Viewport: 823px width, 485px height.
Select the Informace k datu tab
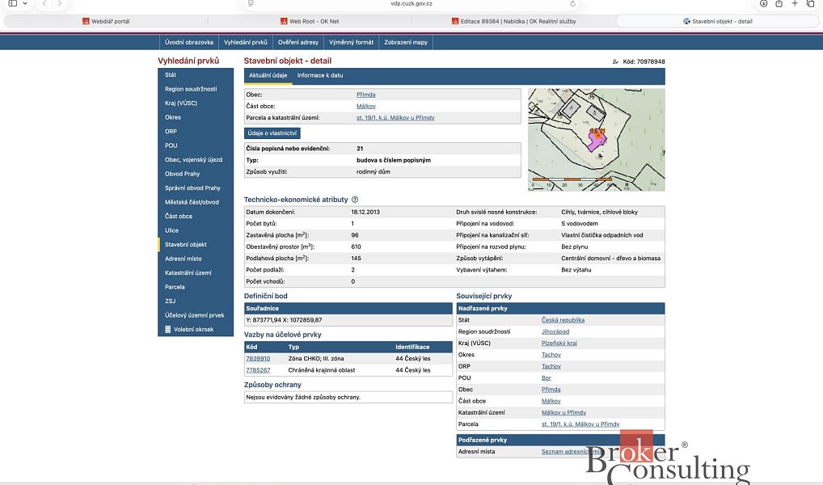coord(320,76)
